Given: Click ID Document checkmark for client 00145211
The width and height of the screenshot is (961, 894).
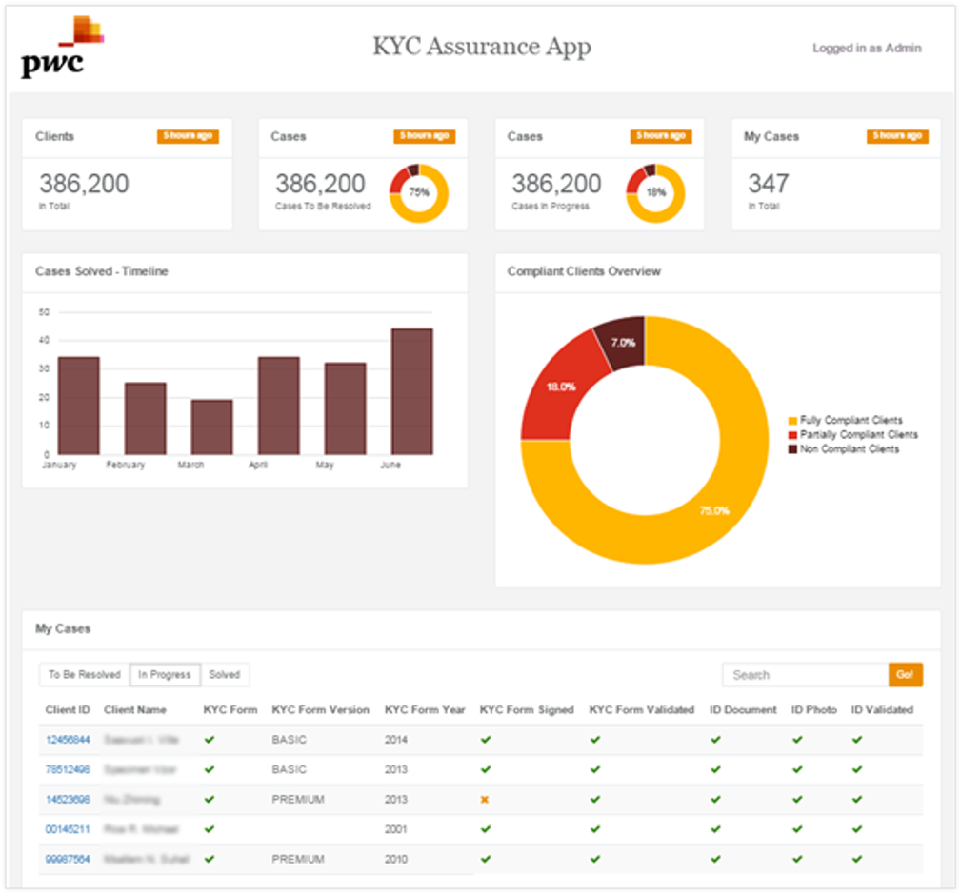Looking at the screenshot, I should click(715, 829).
